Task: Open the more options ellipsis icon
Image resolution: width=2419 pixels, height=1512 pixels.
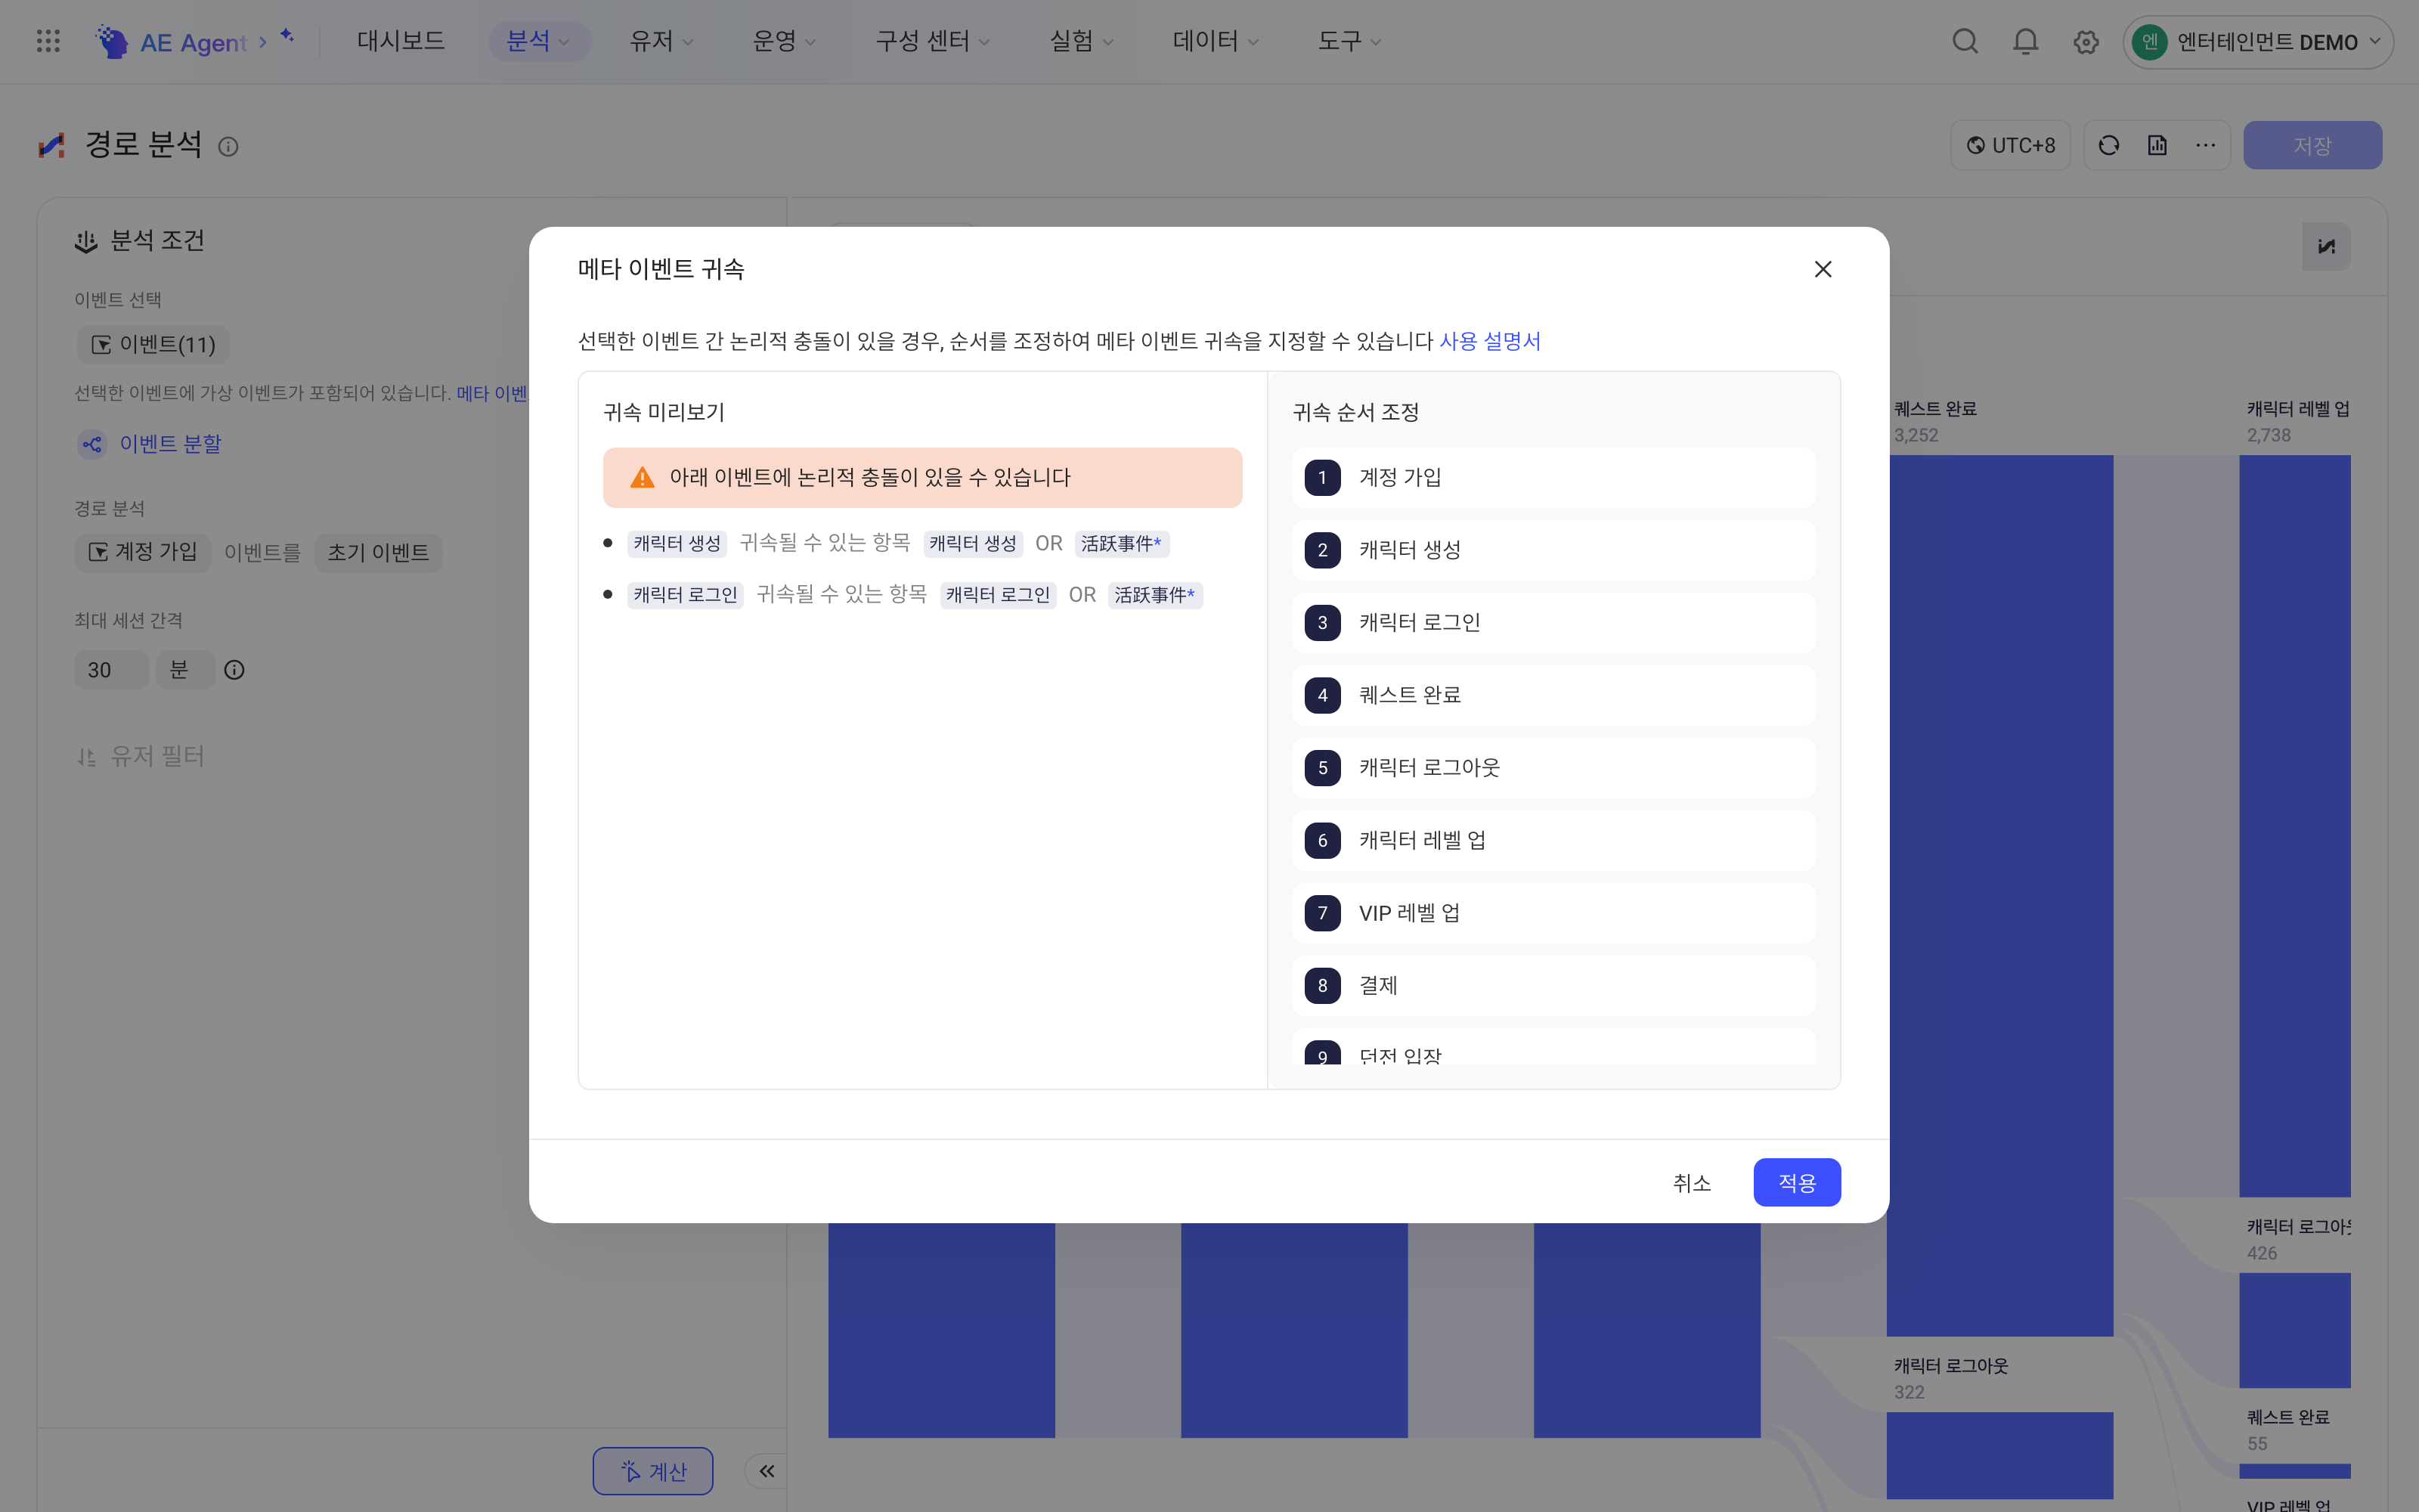Action: [x=2205, y=146]
